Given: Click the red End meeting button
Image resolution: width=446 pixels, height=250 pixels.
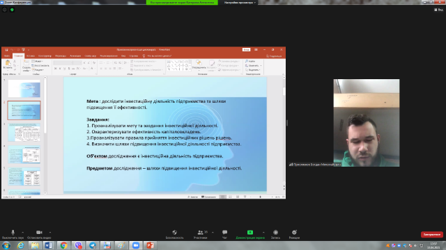Looking at the screenshot, I should point(432,235).
